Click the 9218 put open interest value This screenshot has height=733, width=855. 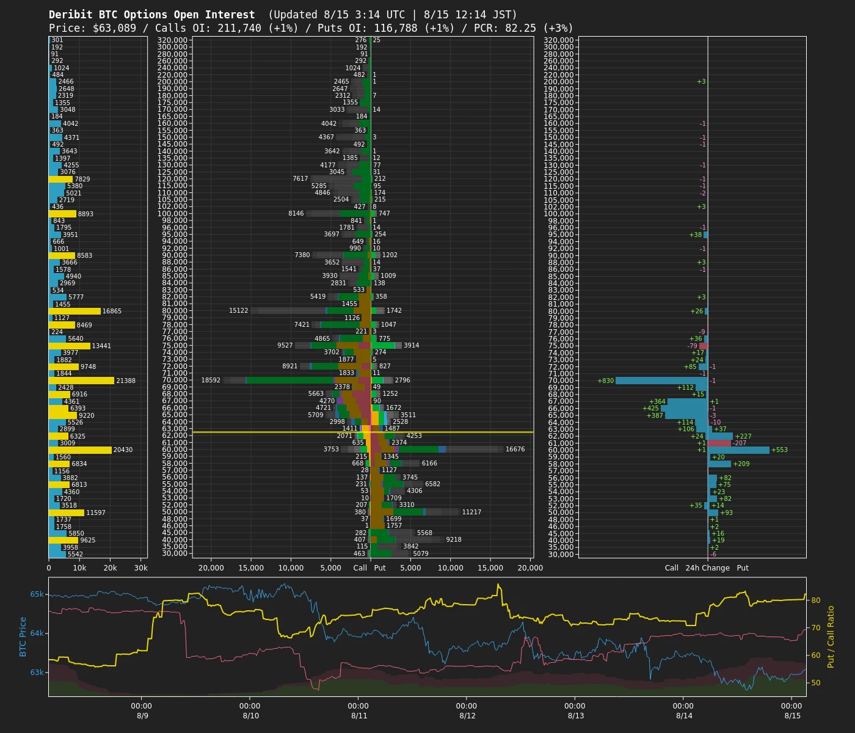click(x=453, y=539)
